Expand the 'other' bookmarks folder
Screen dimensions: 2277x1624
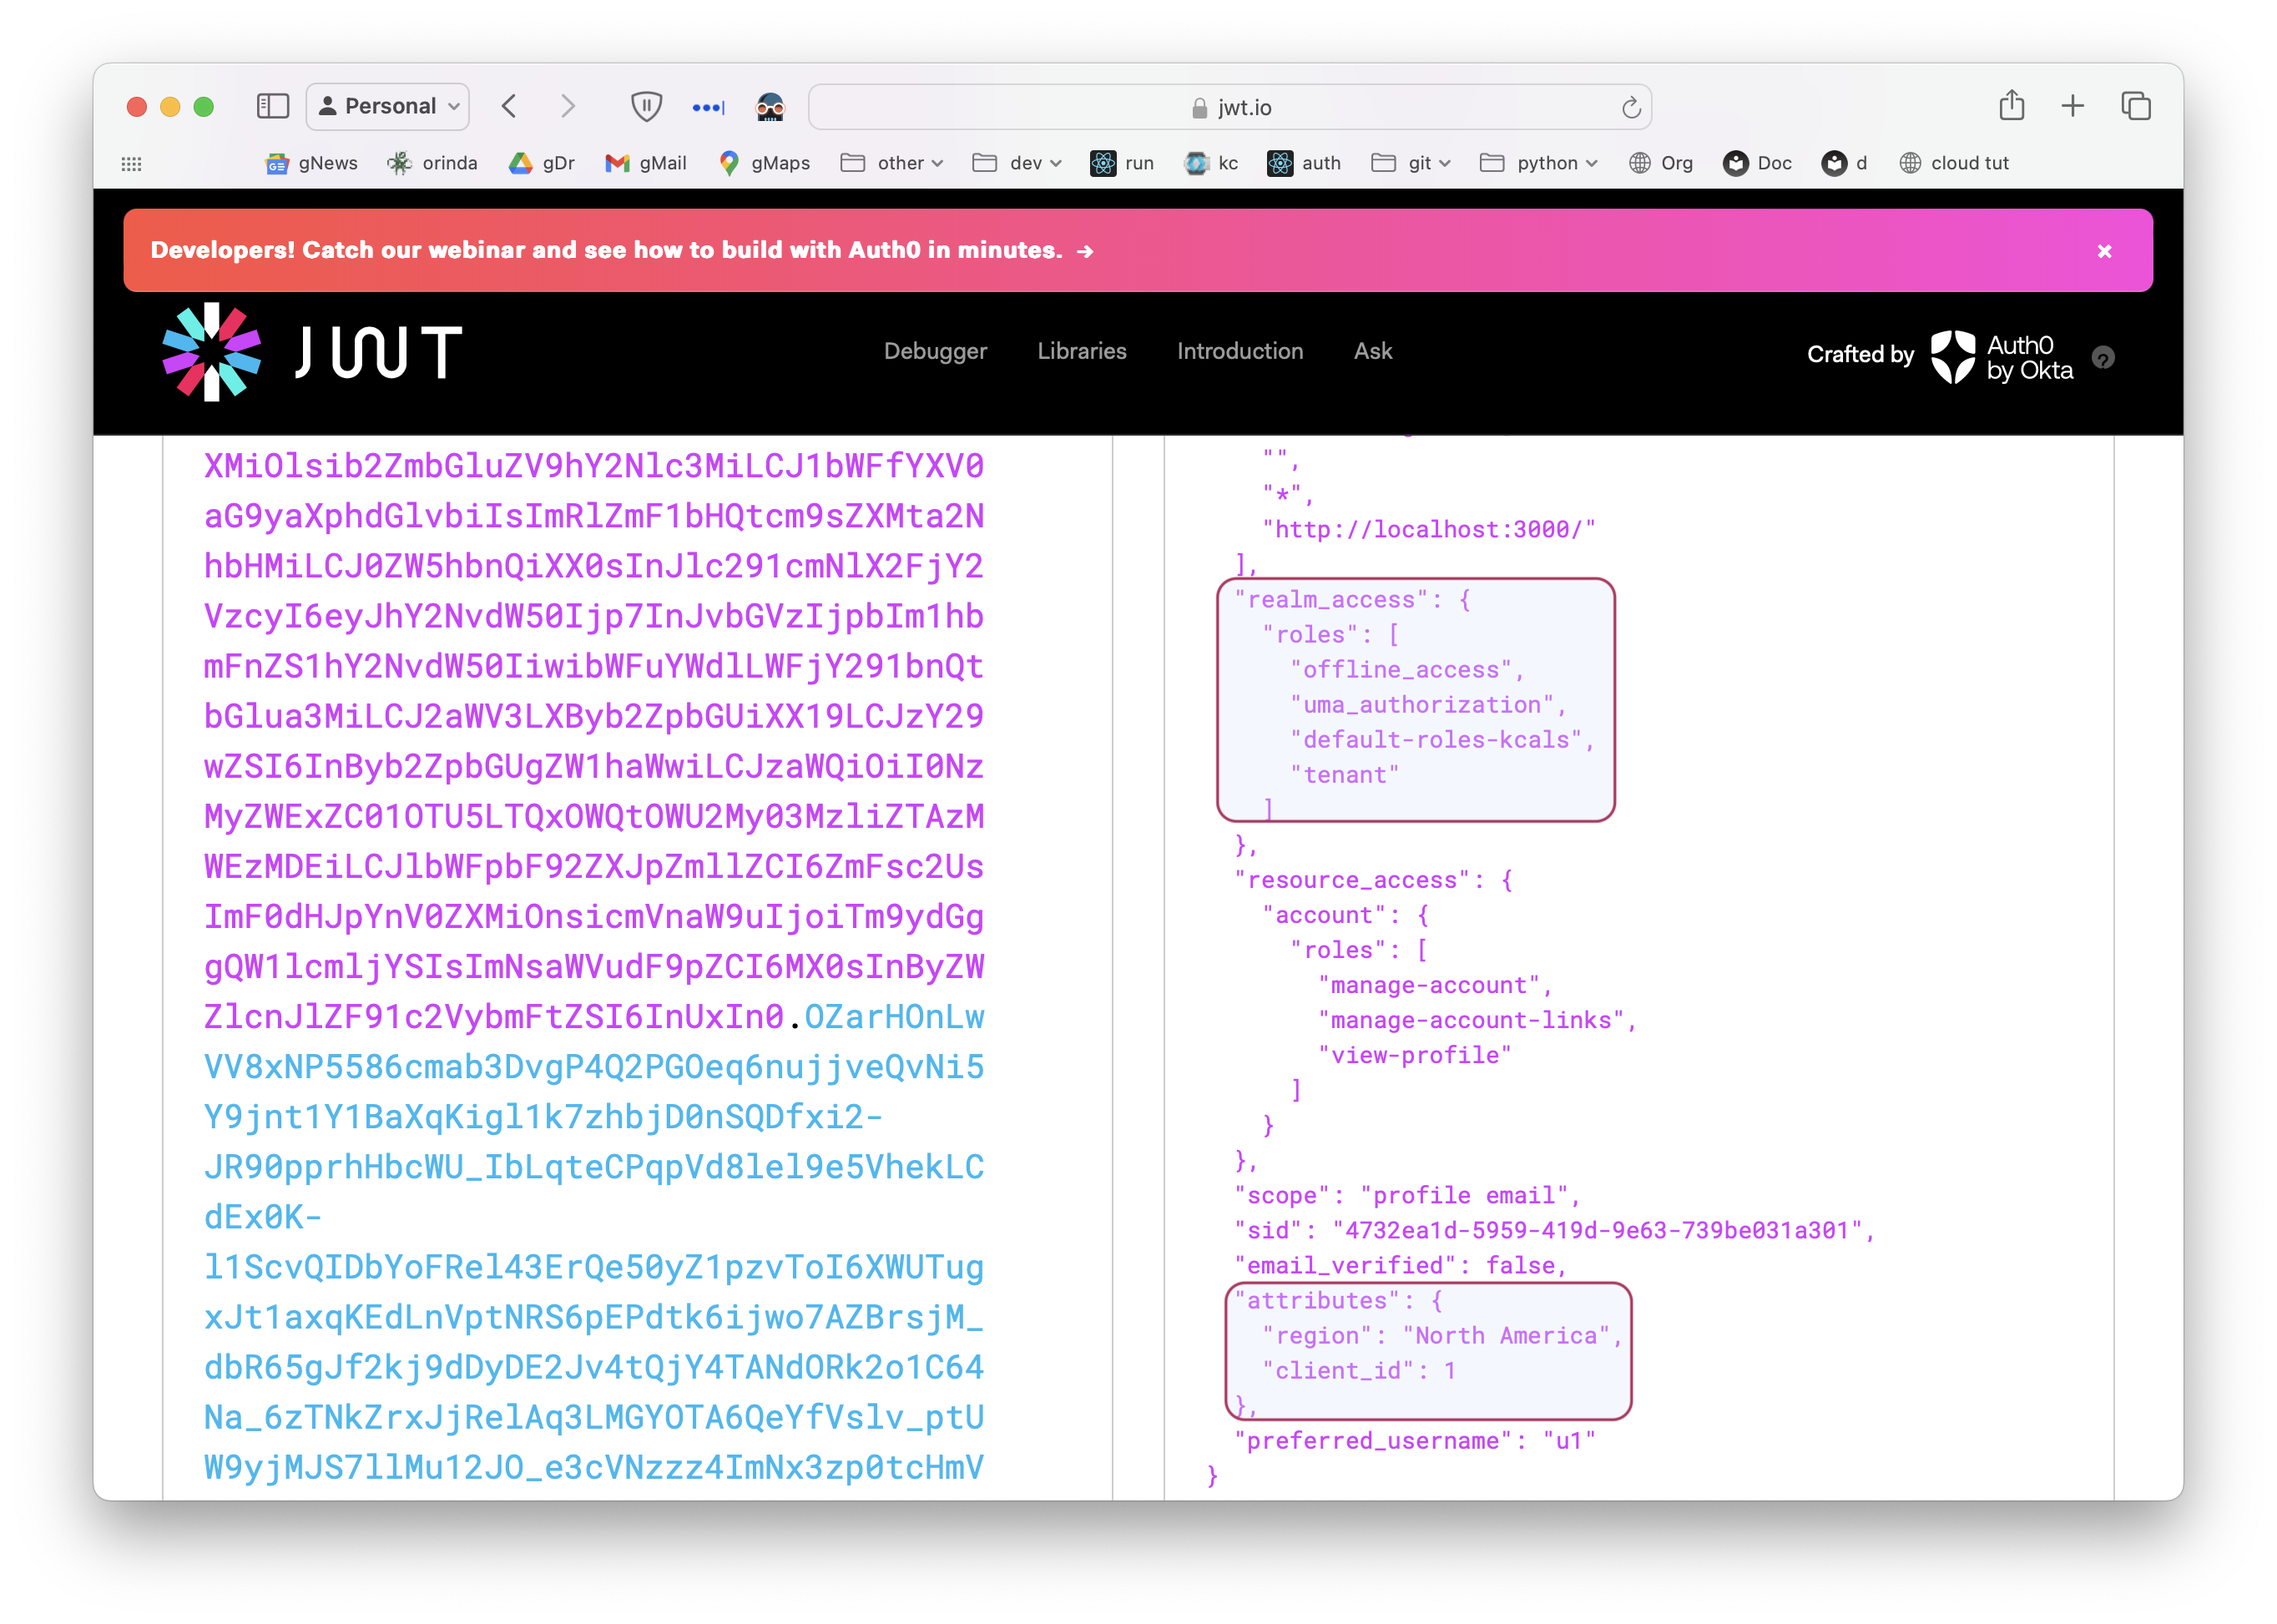coord(892,163)
